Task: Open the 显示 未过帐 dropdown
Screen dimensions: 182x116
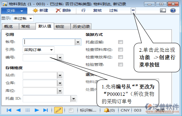Action: 23,18
